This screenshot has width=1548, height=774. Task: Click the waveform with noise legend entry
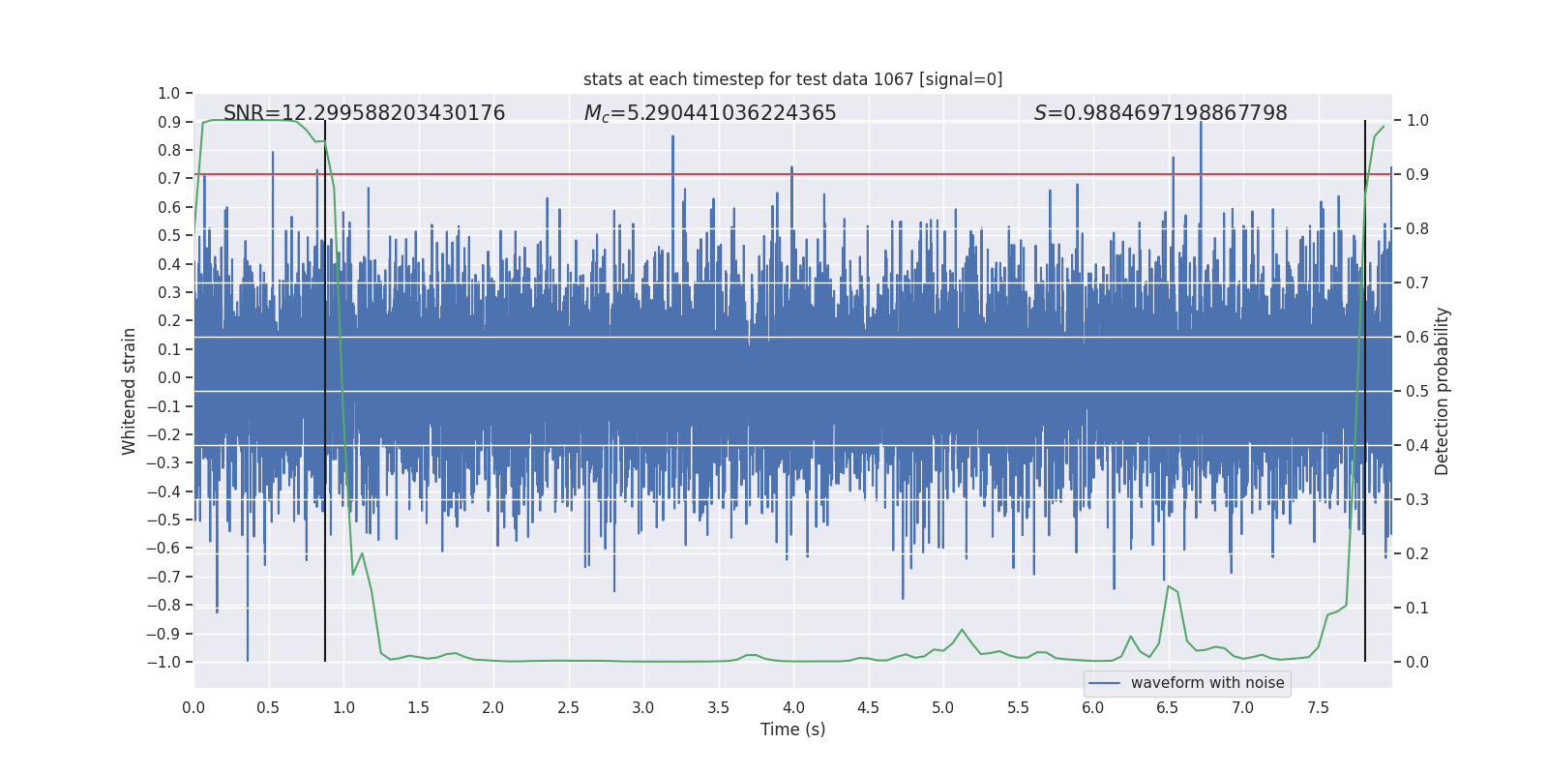[1187, 683]
